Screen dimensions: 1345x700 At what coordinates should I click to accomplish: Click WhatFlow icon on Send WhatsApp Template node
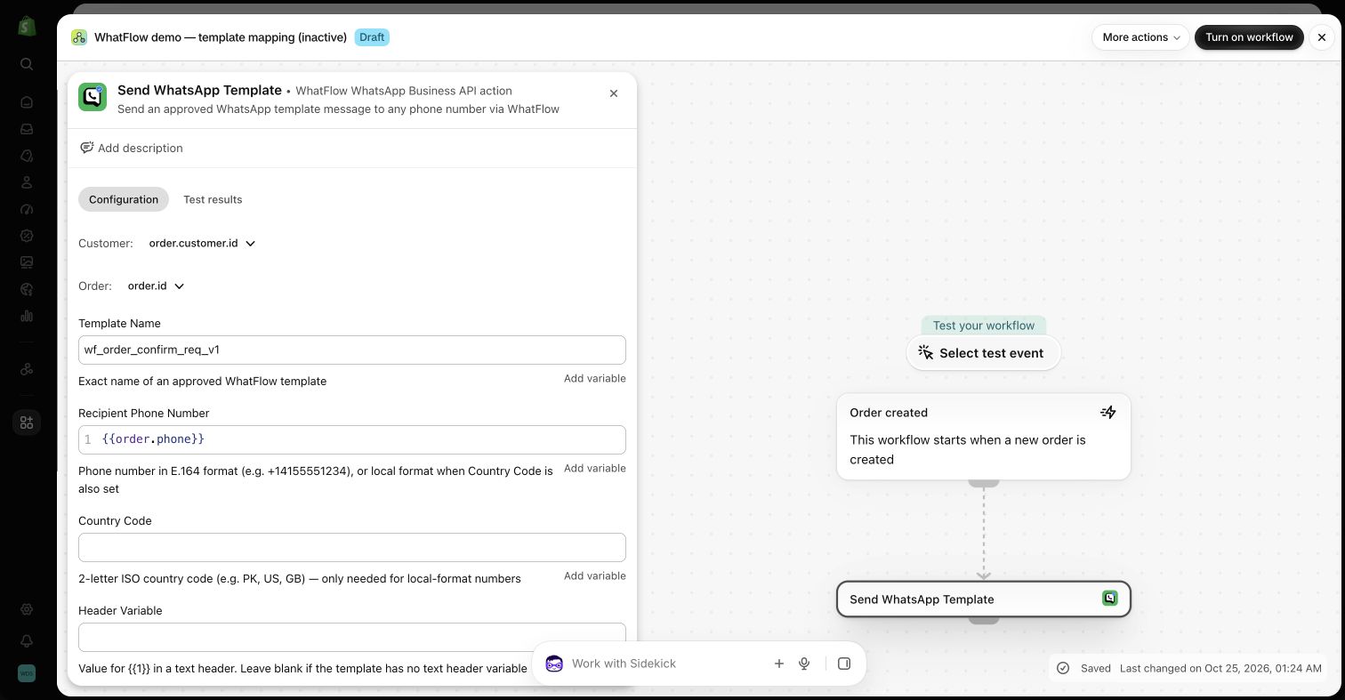click(1110, 599)
